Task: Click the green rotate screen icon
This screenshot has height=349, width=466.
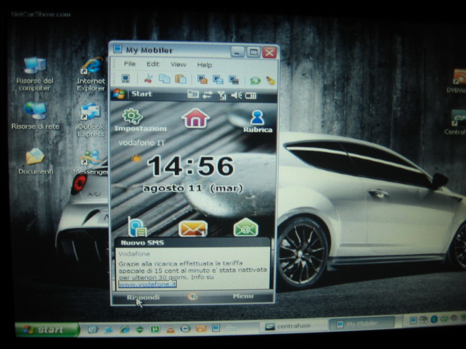Action: 255,81
